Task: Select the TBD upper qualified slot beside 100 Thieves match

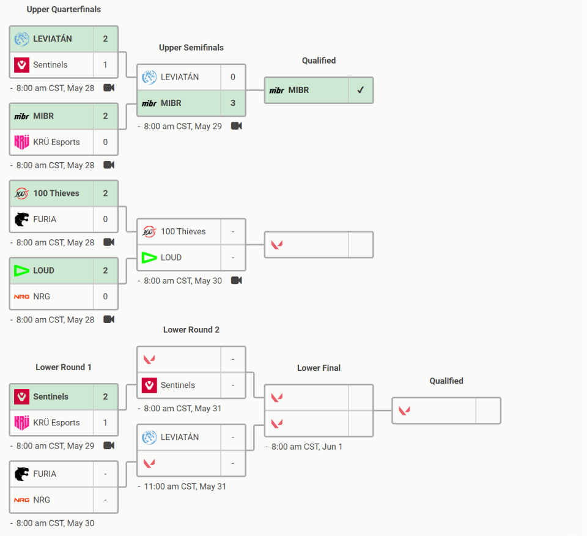Action: click(319, 245)
